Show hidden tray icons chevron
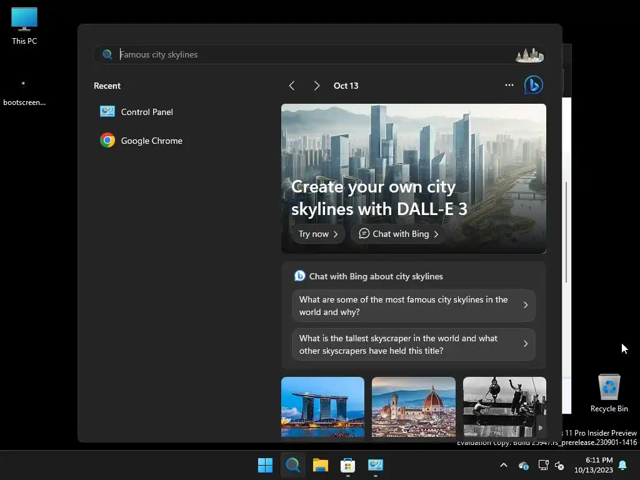 tap(504, 465)
